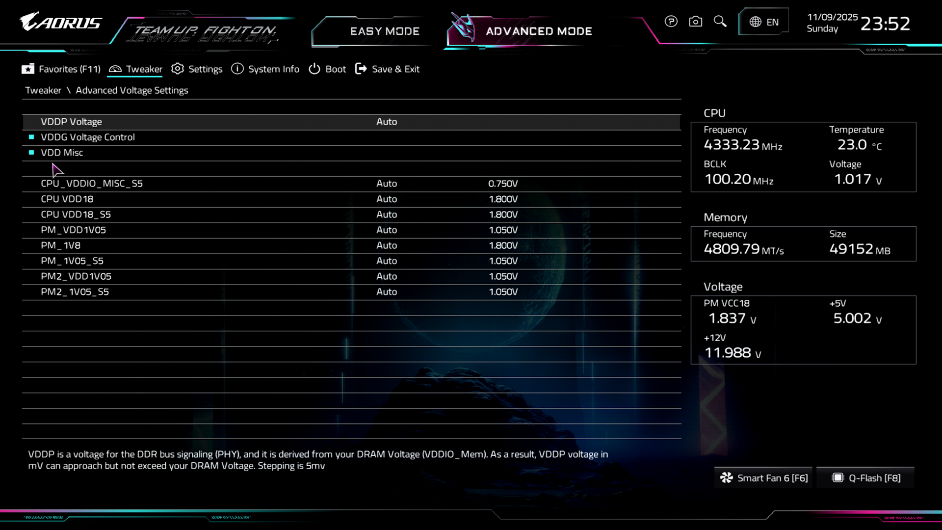Click the Favorites star folder icon
The height and width of the screenshot is (530, 942).
tap(28, 69)
